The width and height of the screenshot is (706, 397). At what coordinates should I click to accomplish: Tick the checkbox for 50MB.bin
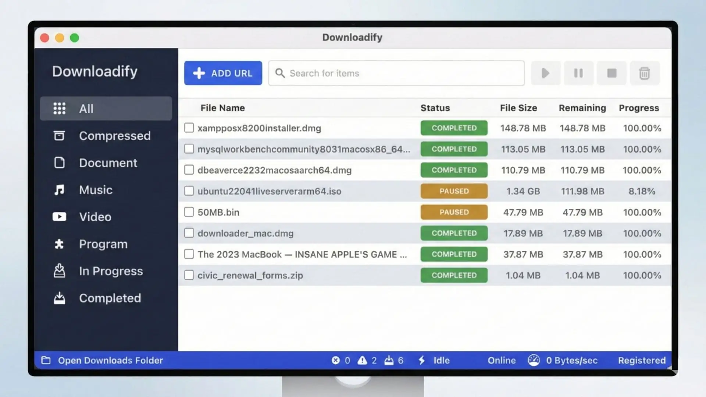click(189, 212)
